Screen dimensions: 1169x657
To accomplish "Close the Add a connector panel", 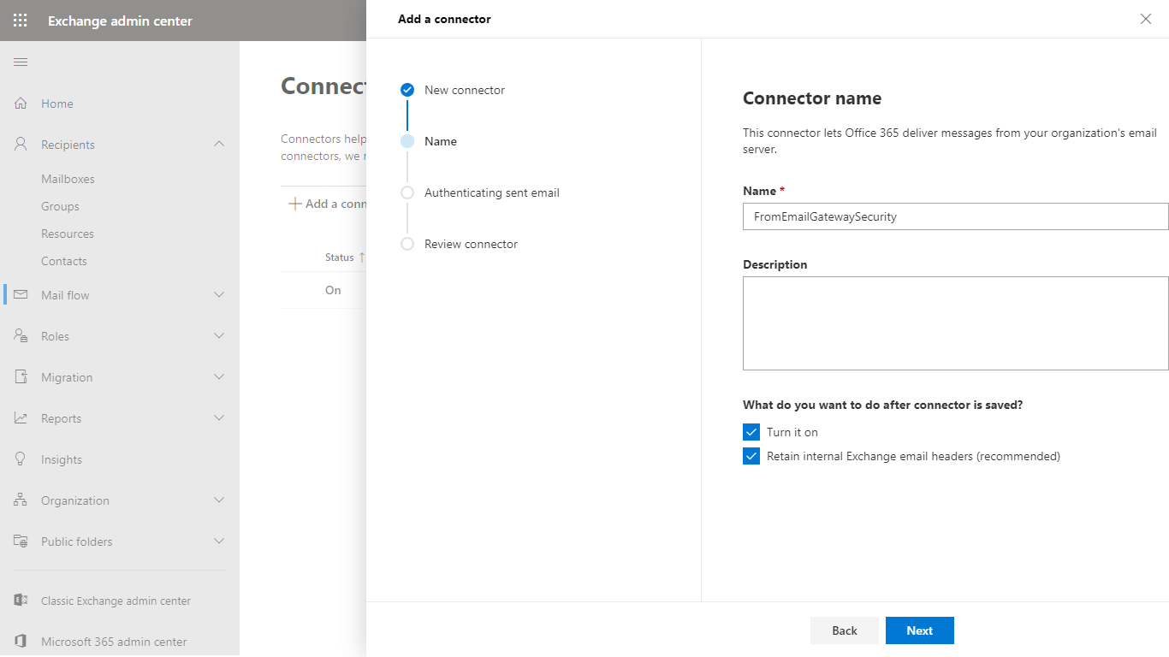I will tap(1145, 19).
